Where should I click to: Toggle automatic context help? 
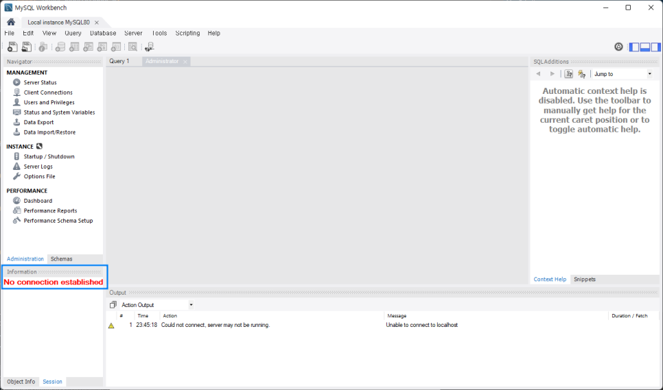pos(582,74)
